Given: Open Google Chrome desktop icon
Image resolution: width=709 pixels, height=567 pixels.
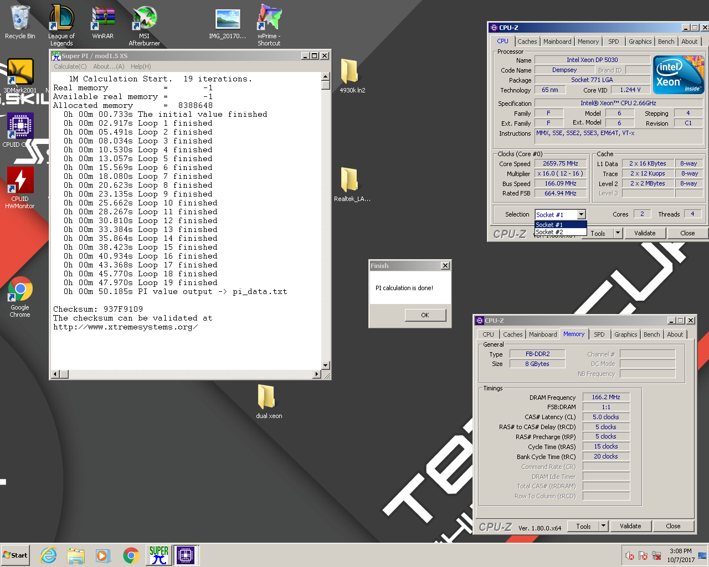Looking at the screenshot, I should [x=20, y=297].
